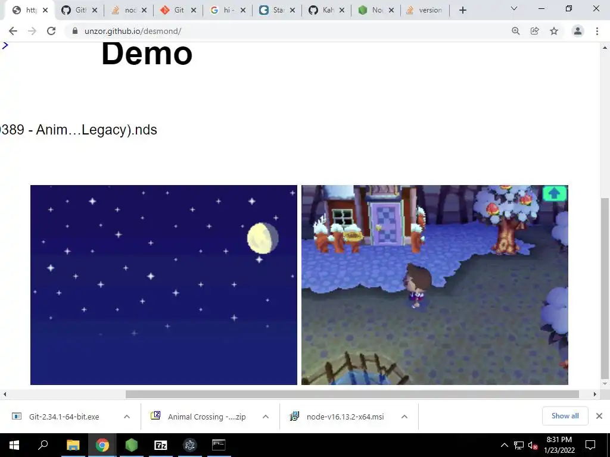Expand options for Git-2.34.1 download
This screenshot has height=457, width=610.
(x=127, y=417)
